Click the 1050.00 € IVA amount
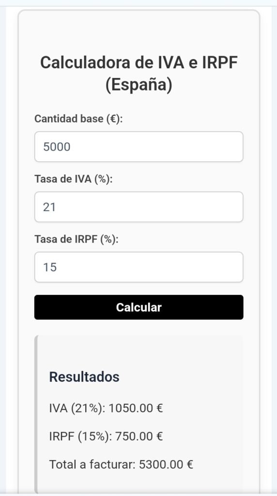277x496 pixels. click(x=136, y=408)
